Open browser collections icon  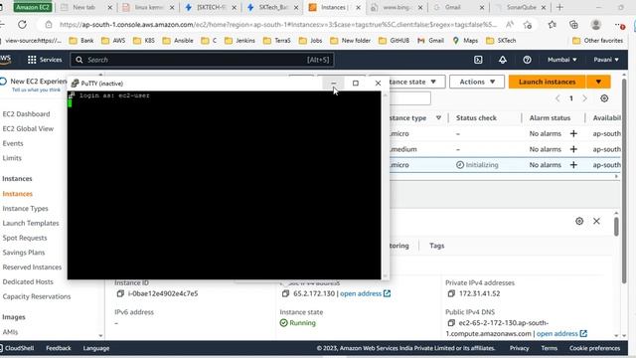coord(573,25)
